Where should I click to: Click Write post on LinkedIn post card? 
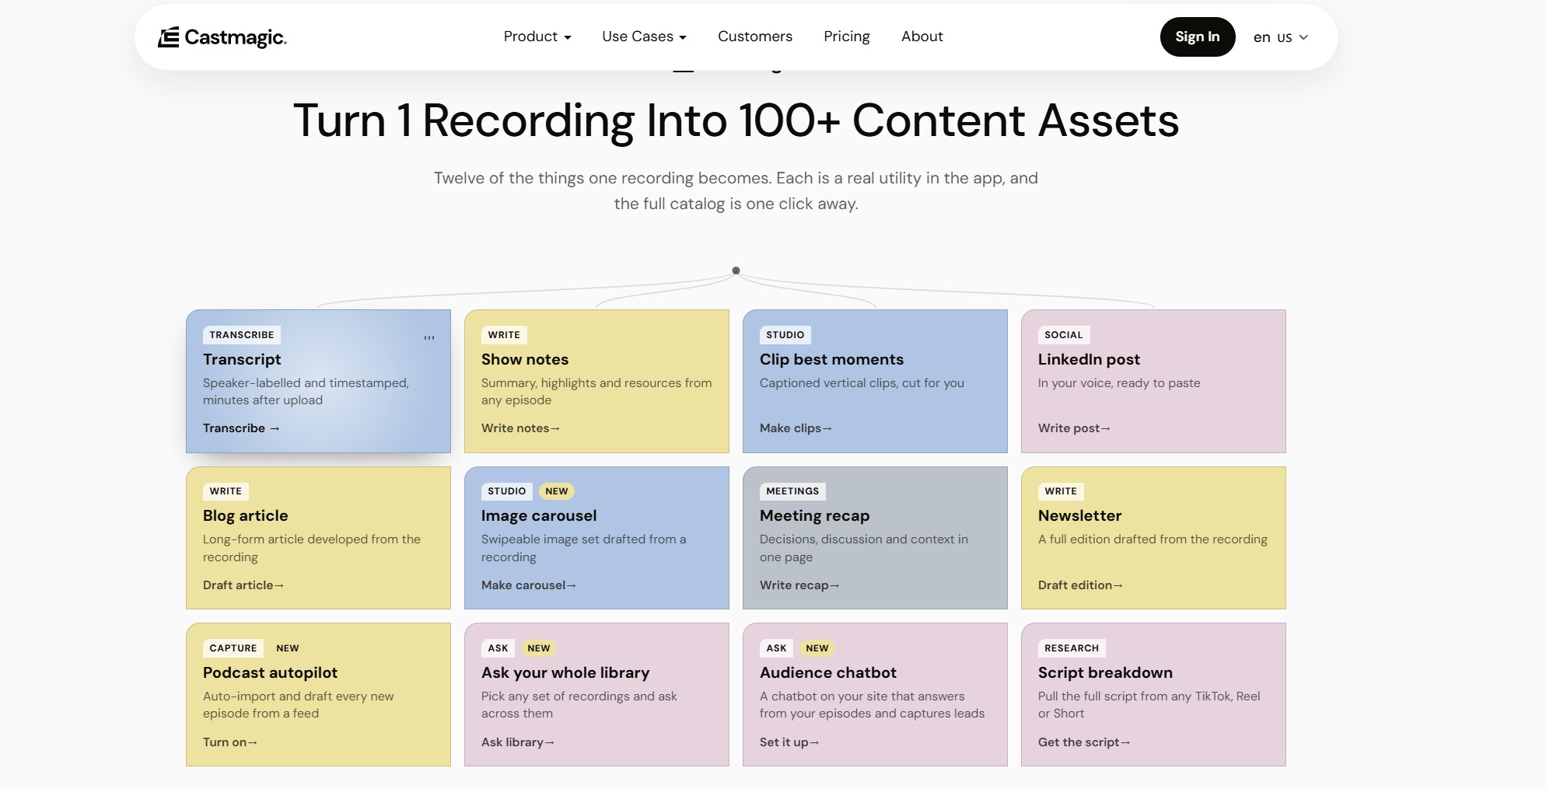click(1074, 428)
